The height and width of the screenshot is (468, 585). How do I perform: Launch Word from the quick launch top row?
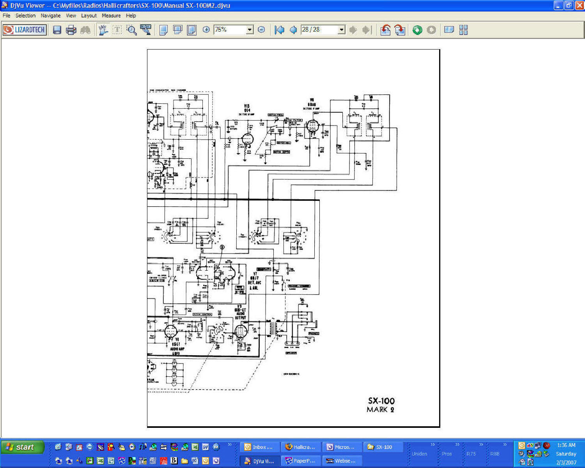click(x=206, y=447)
